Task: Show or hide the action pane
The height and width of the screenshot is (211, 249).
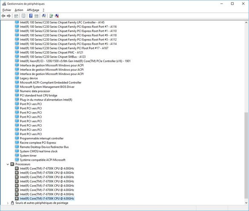Action: coord(37,16)
